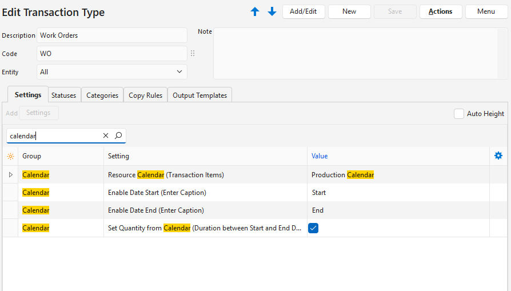Click the New button
The image size is (511, 291).
tap(349, 11)
